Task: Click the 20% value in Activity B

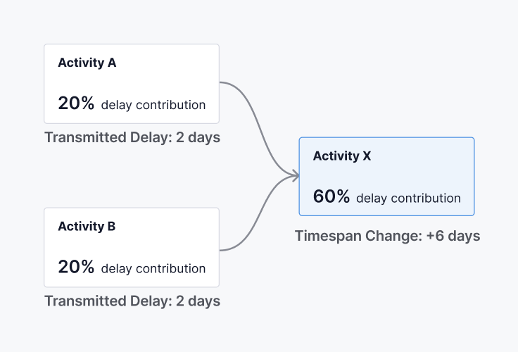Action: click(76, 266)
